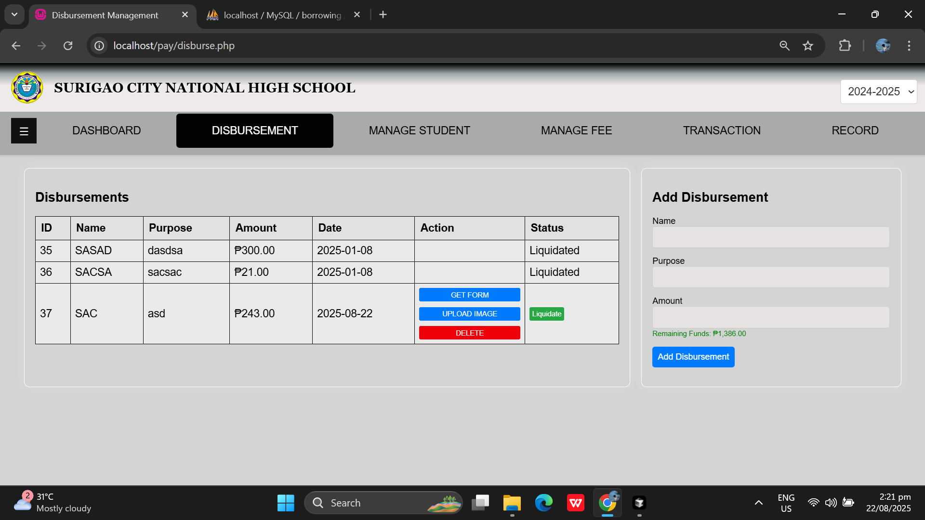
Task: Reload the disburse.php page
Action: pyautogui.click(x=68, y=46)
